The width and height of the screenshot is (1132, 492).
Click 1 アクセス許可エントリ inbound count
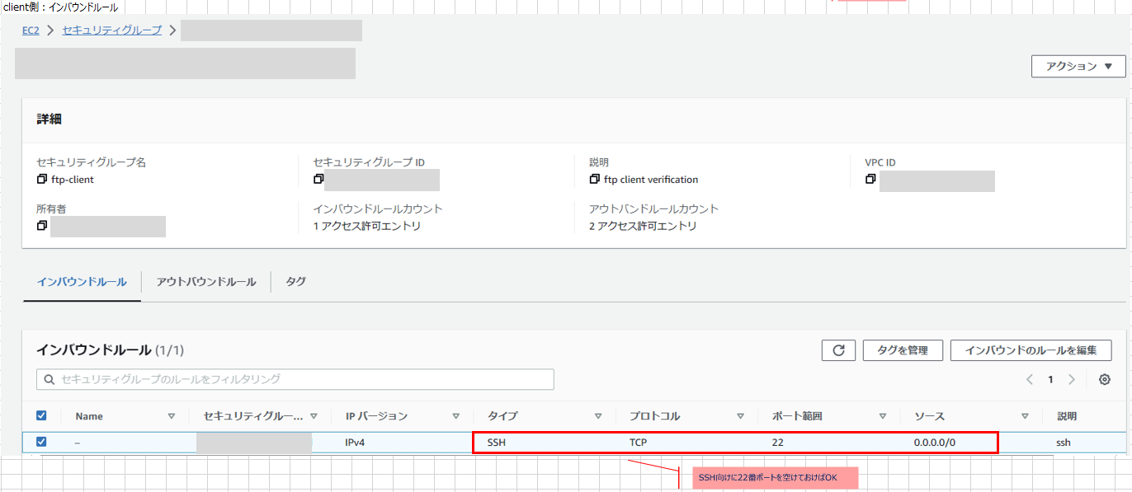367,226
